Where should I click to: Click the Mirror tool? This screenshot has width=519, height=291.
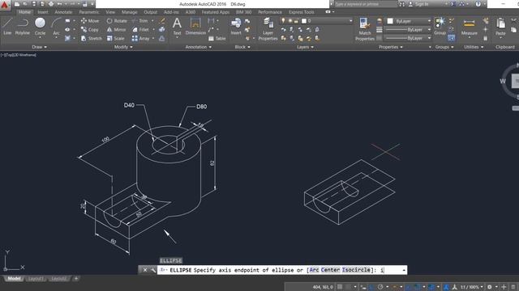coord(116,30)
